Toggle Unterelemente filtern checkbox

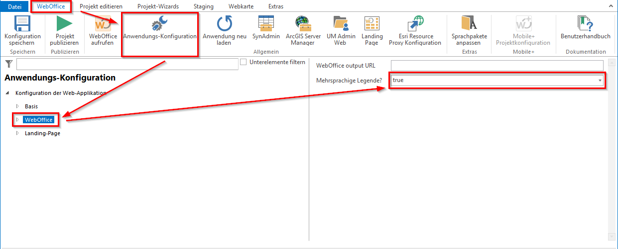pyautogui.click(x=243, y=62)
